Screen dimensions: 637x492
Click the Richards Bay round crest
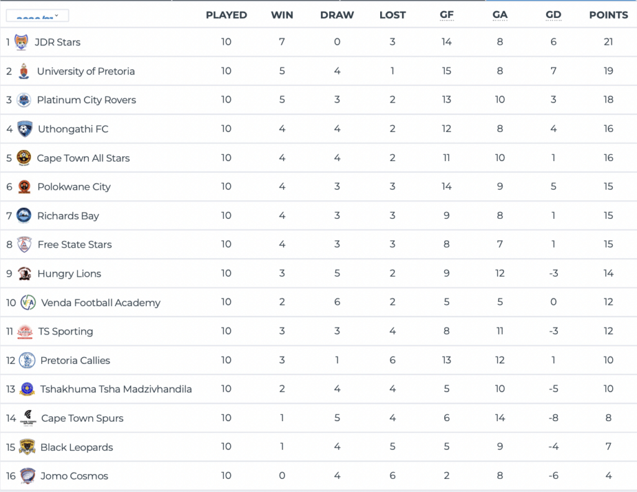24,216
